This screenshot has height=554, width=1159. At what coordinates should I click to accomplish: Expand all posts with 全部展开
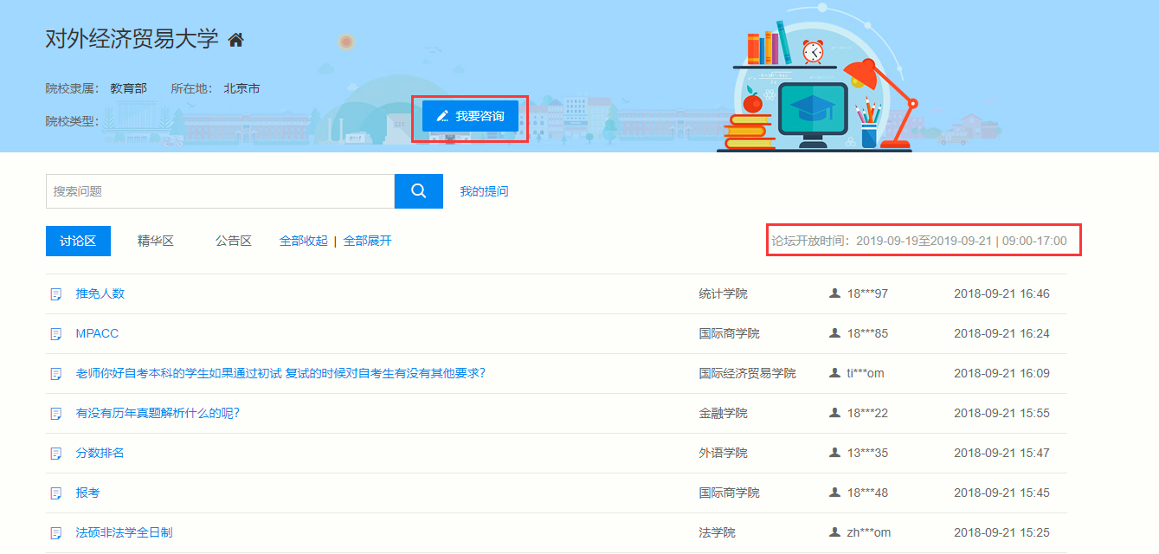click(x=368, y=241)
